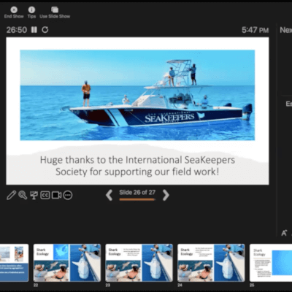The width and height of the screenshot is (292, 292).
Task: Reset the timer with circular arrow
Action: pos(45,30)
